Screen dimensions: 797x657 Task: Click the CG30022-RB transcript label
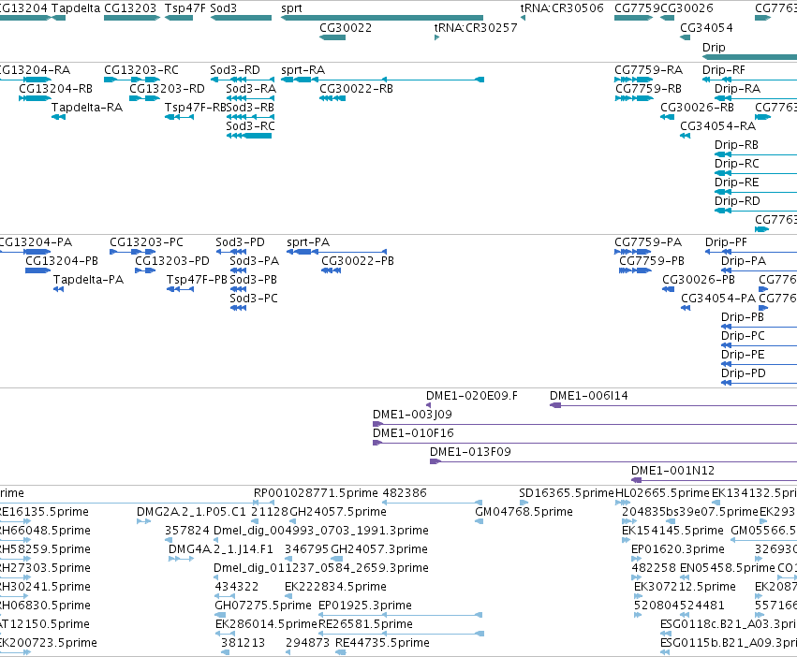coord(356,89)
